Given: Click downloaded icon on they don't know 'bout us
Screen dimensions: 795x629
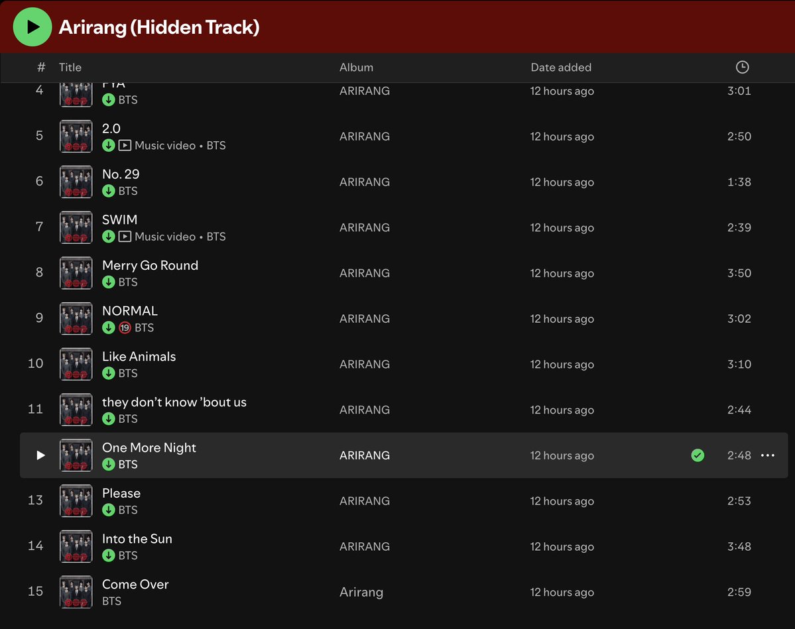Looking at the screenshot, I should (x=109, y=419).
